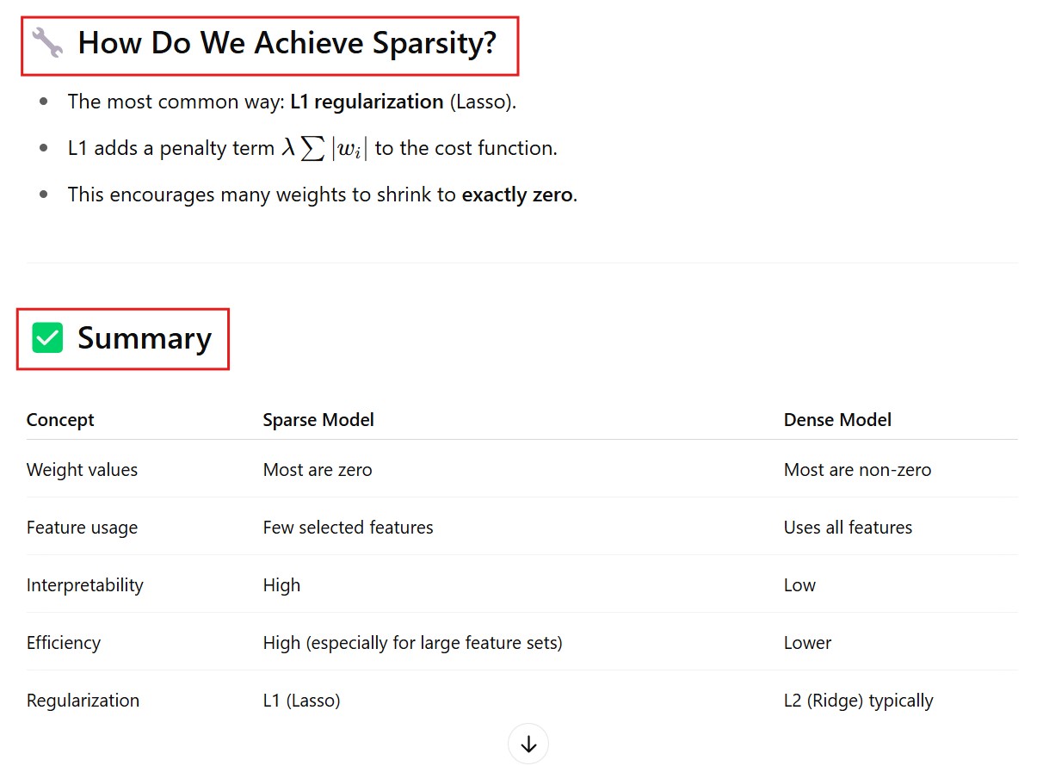Click the bold "exactly zero" text

[516, 195]
